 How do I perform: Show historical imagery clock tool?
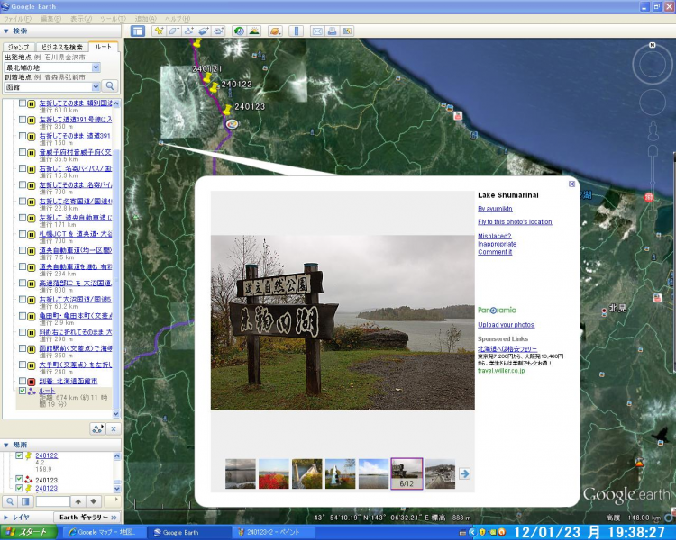click(239, 31)
